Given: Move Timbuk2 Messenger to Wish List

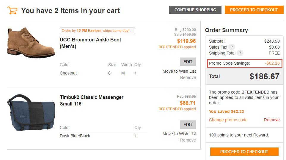Looking at the screenshot, I should click(x=179, y=134).
